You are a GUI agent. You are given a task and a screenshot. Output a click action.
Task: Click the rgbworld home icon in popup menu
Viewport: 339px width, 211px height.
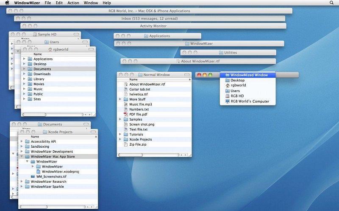point(228,85)
